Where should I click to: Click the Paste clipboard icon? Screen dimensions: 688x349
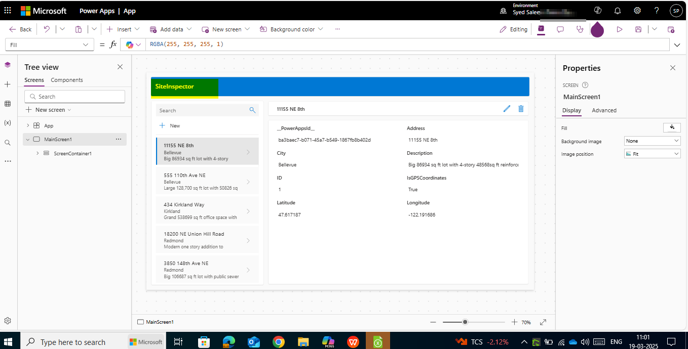click(79, 29)
